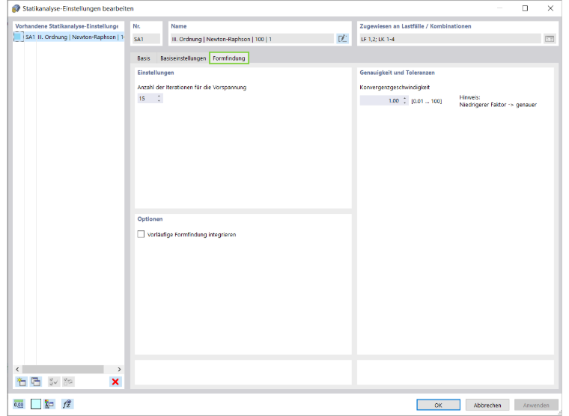This screenshot has height=416, width=569.
Task: Open the Basiseinstellungen tab
Action: [183, 58]
